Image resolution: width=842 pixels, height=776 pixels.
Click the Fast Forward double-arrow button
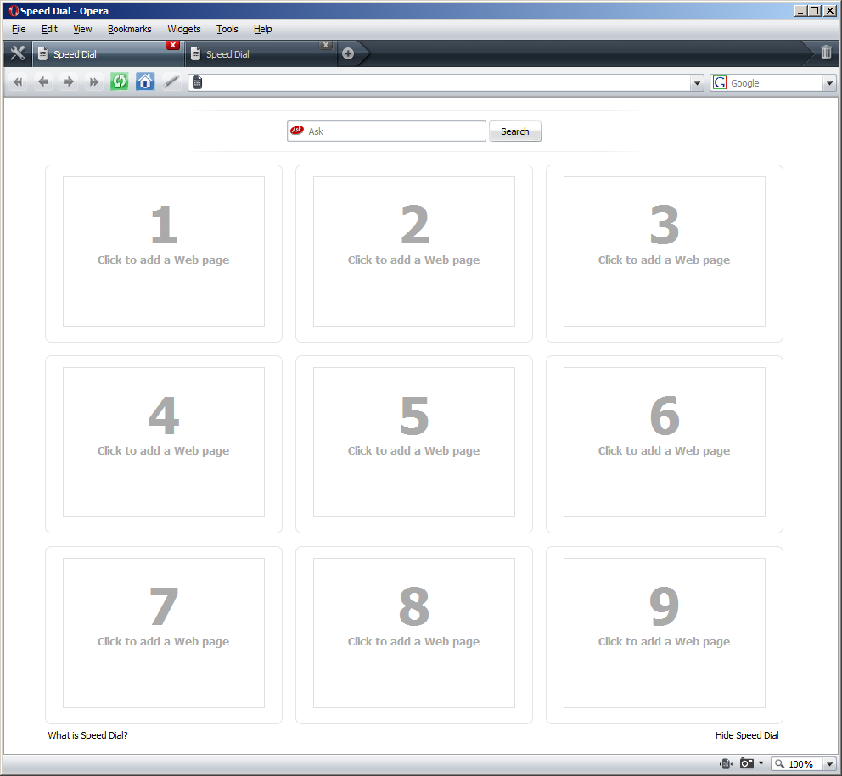[x=94, y=82]
